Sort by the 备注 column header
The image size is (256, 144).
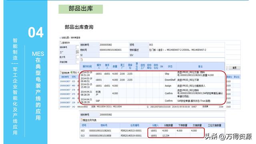coord(200,66)
